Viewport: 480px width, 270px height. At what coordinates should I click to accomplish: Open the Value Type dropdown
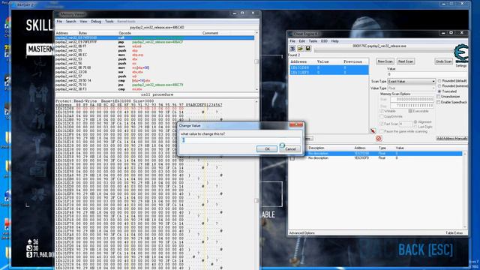pos(411,88)
